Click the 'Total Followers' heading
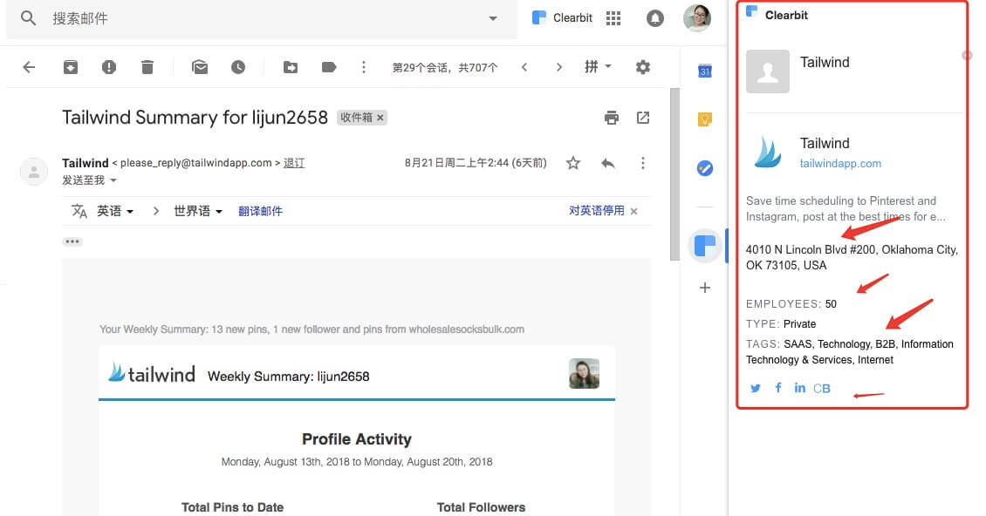 pyautogui.click(x=481, y=507)
